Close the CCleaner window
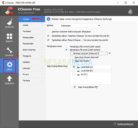The height and width of the screenshot is (128, 138). coord(134,3)
